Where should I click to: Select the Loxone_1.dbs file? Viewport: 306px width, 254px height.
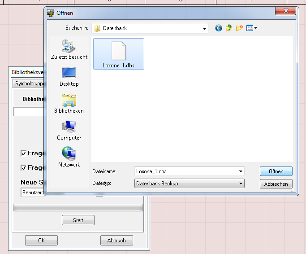tap(119, 54)
